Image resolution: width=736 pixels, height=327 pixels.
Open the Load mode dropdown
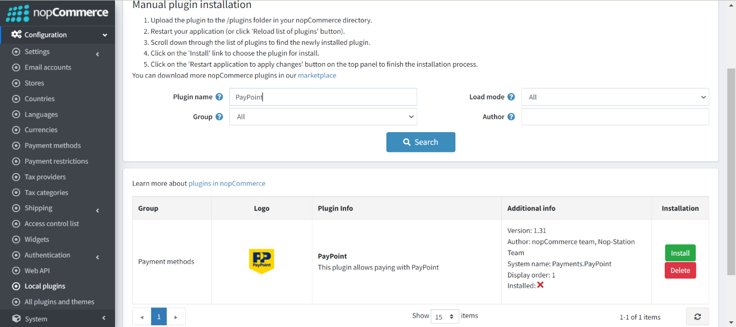click(615, 97)
